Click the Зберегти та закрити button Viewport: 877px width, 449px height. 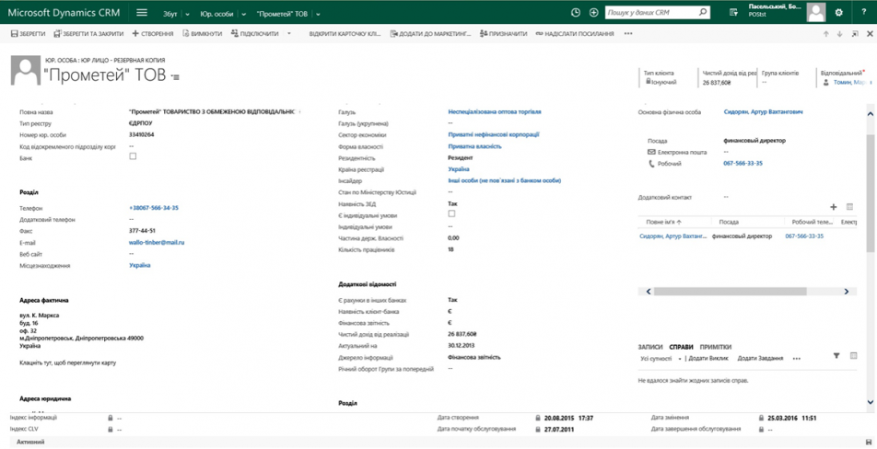[x=88, y=34]
